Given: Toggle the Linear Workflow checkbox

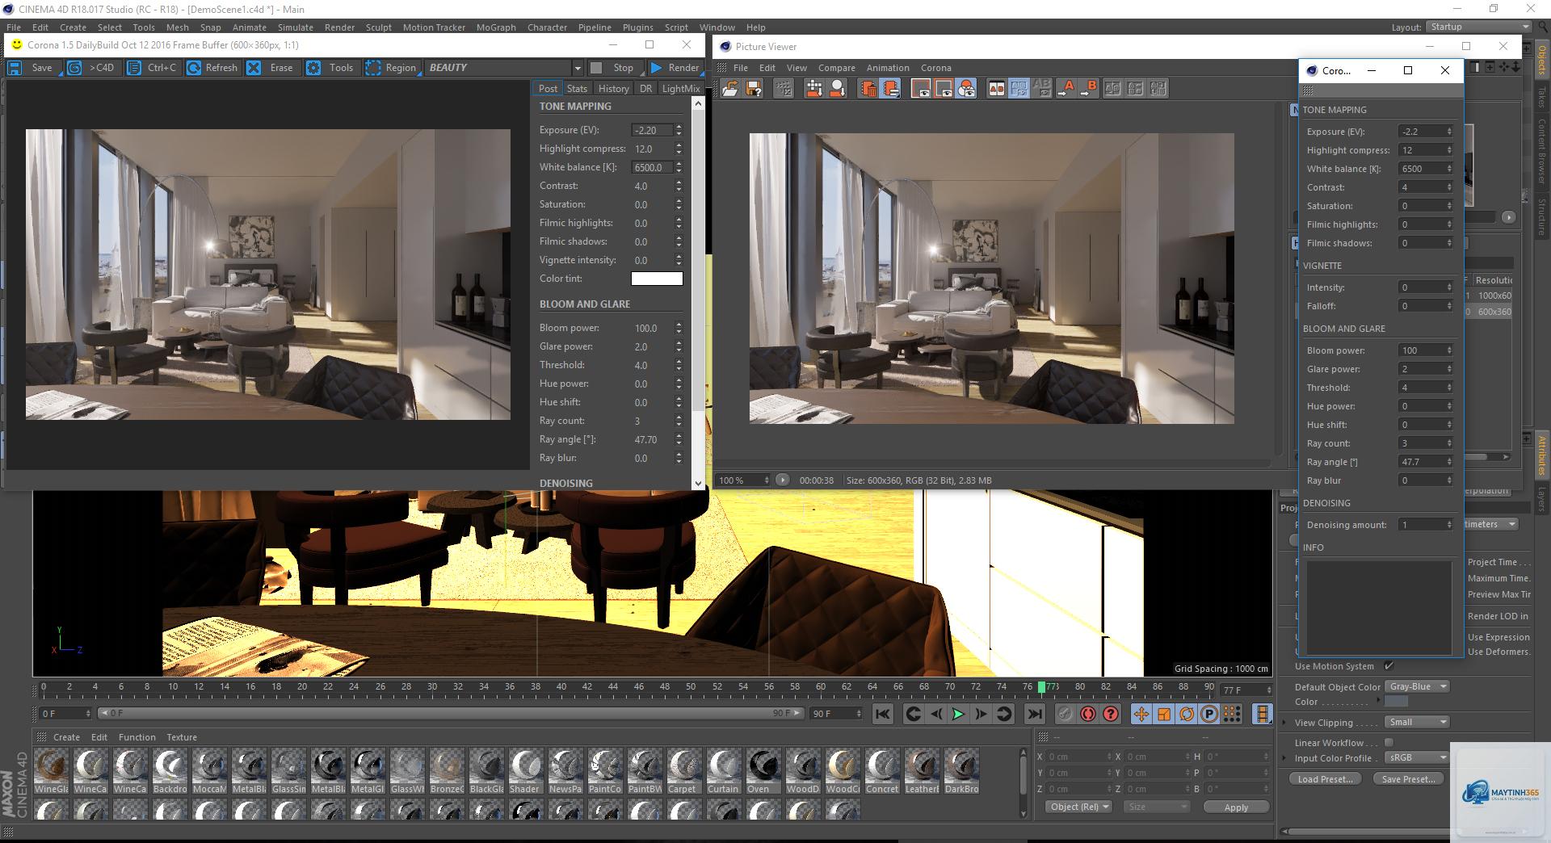Looking at the screenshot, I should pyautogui.click(x=1389, y=742).
